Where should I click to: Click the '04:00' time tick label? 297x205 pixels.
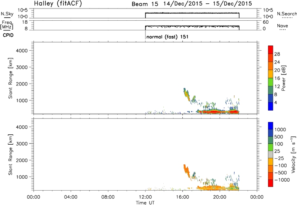click(71, 197)
